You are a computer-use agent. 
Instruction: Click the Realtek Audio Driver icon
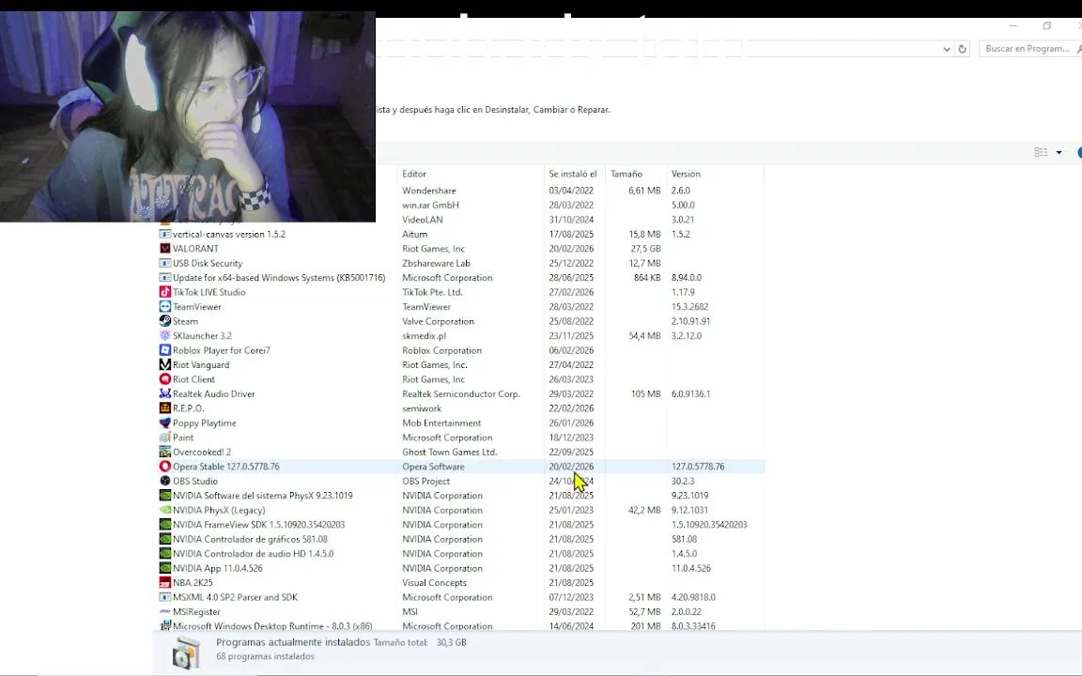(165, 393)
